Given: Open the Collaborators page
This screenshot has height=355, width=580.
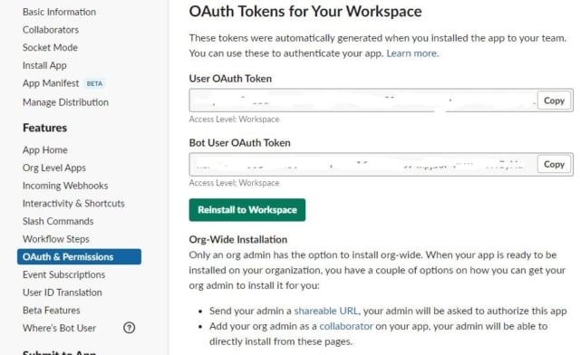Looking at the screenshot, I should pyautogui.click(x=51, y=30).
